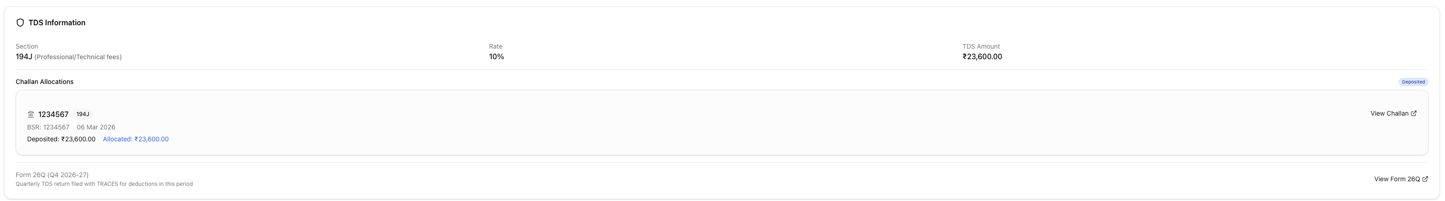Screen dimensions: 1445x201
Task: Click the TDS Information heading
Action: (57, 23)
